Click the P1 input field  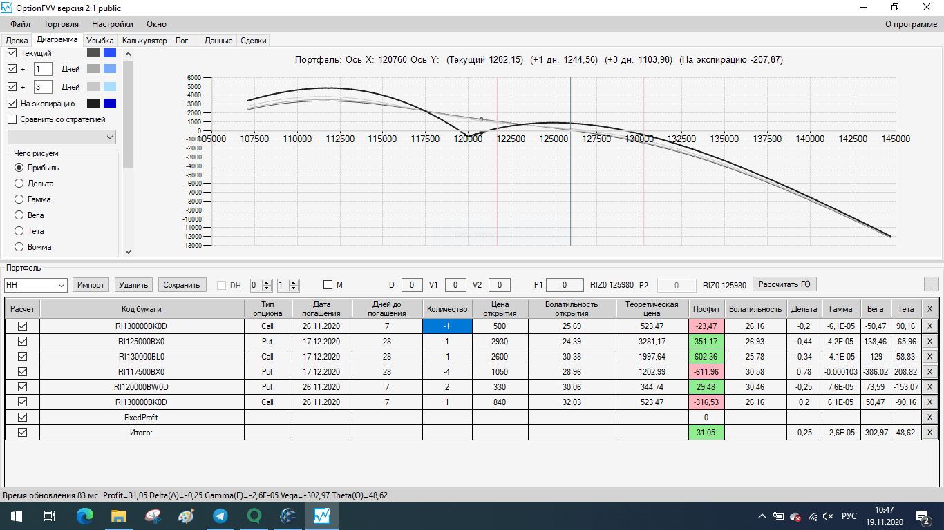565,285
